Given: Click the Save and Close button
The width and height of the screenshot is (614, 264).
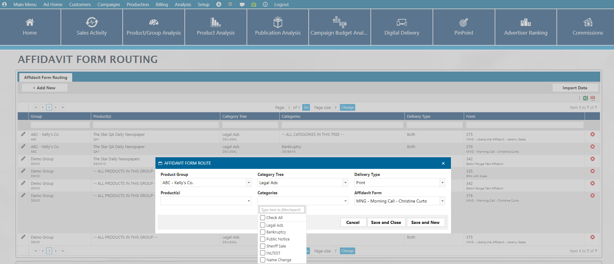Looking at the screenshot, I should (x=386, y=222).
